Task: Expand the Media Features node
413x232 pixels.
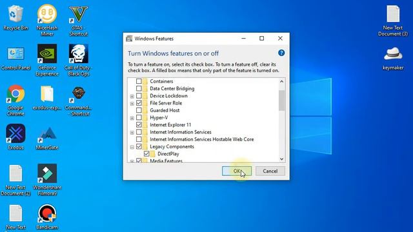Action: tap(132, 161)
